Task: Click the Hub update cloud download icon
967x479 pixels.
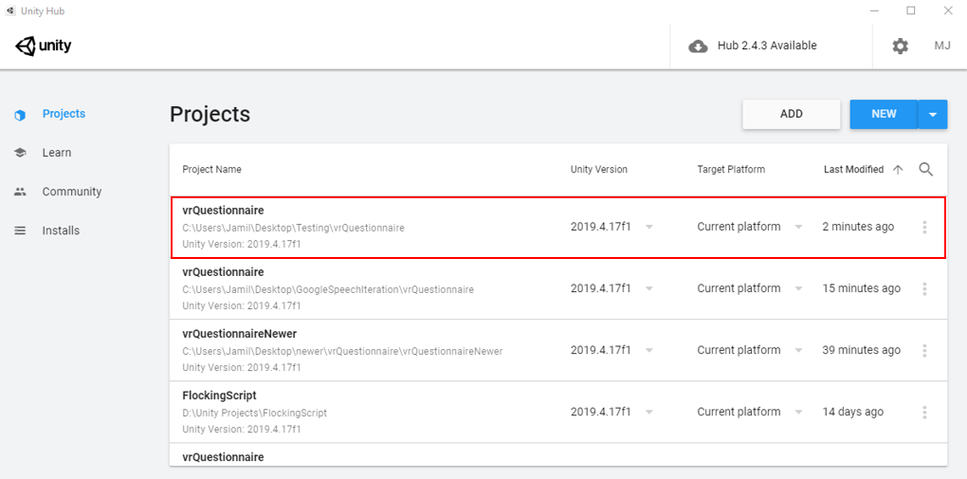Action: [x=698, y=46]
